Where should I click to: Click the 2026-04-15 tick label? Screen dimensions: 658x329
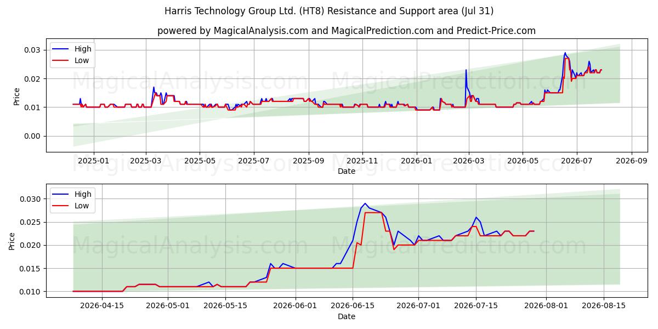tap(102, 305)
